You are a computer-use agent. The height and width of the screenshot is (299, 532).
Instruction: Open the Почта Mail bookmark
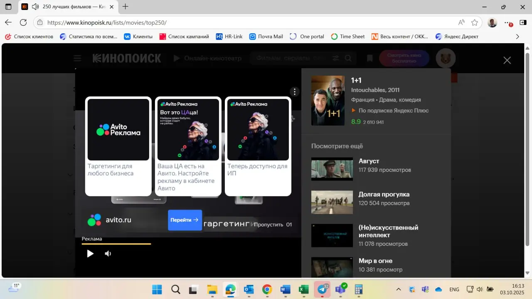coord(266,37)
